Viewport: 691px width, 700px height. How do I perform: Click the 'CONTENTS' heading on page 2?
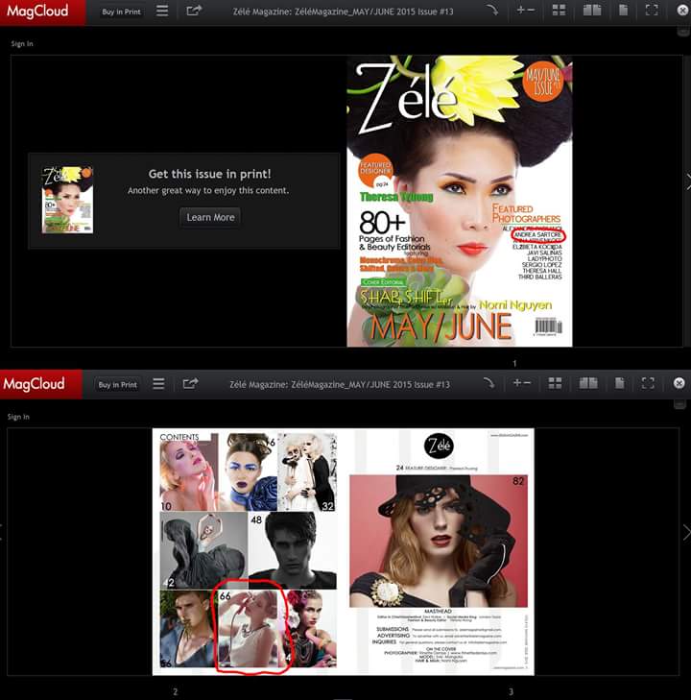pyautogui.click(x=179, y=437)
